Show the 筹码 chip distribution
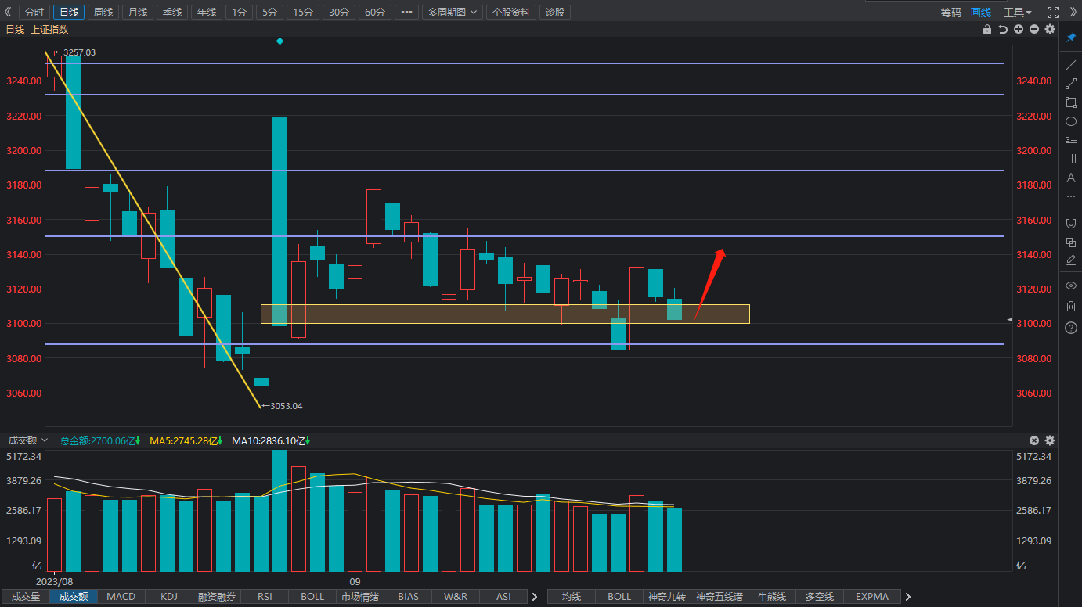 [x=950, y=13]
